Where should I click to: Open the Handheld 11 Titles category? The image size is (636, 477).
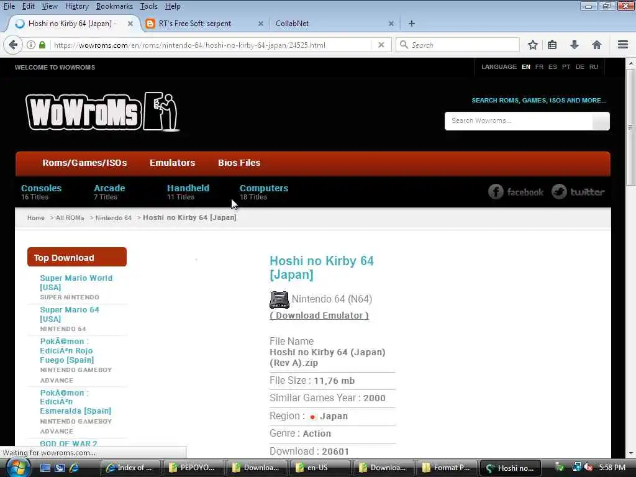point(188,192)
